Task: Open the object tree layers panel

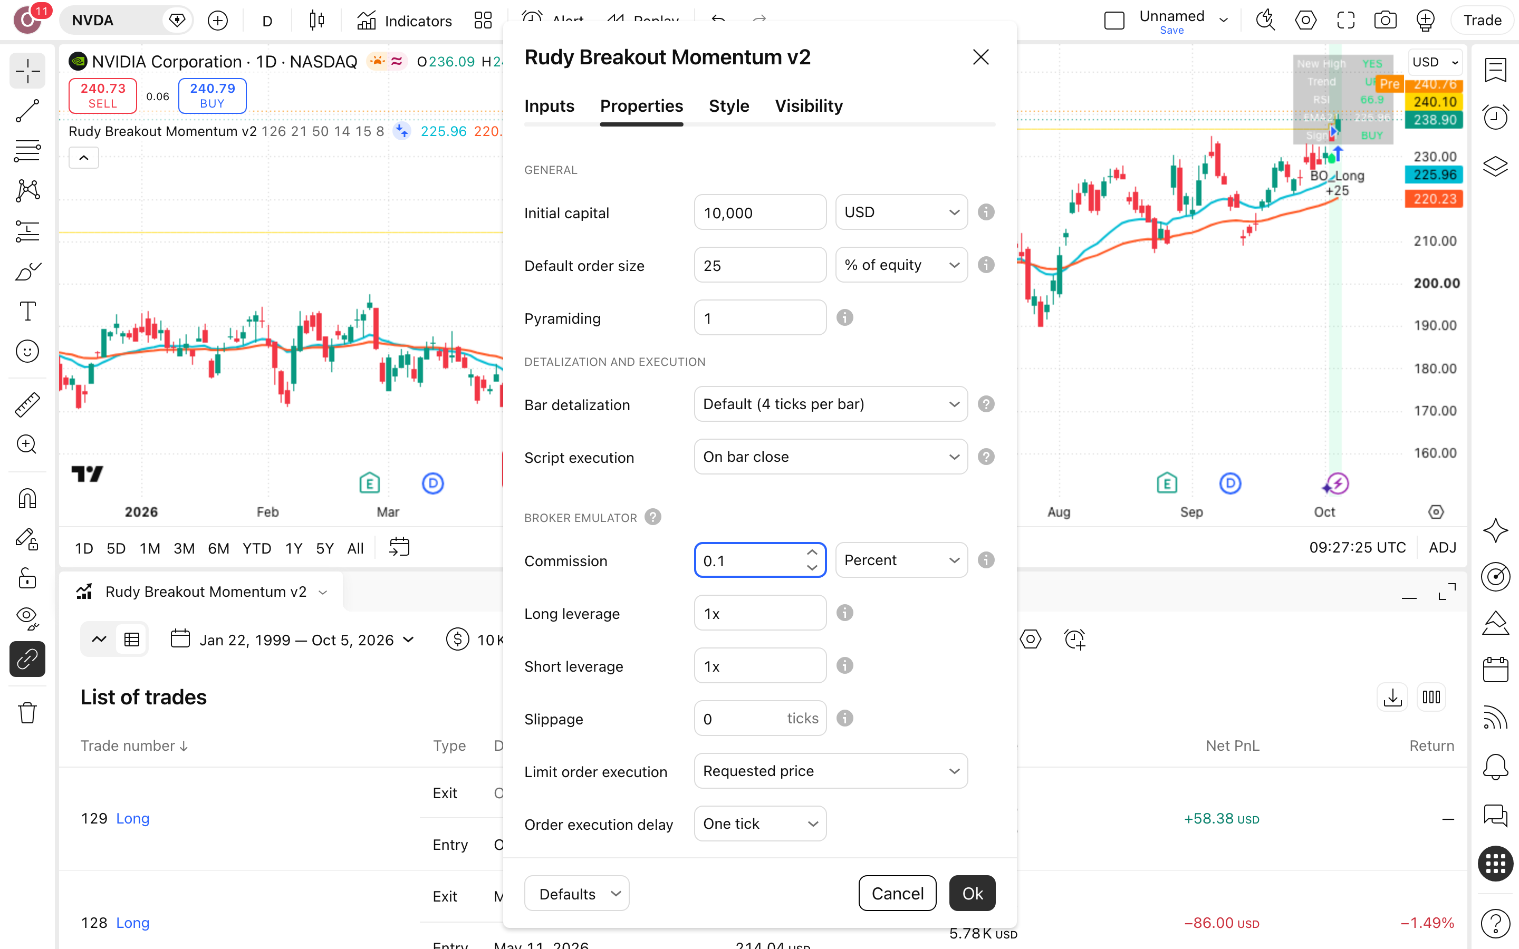Action: coord(1495,166)
